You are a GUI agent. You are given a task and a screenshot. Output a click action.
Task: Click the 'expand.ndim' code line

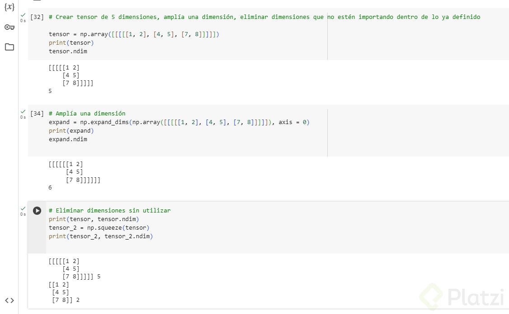[x=68, y=139]
